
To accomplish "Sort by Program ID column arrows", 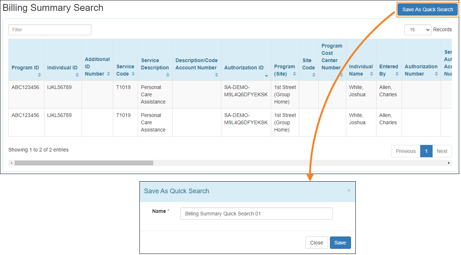I will 39,74.
